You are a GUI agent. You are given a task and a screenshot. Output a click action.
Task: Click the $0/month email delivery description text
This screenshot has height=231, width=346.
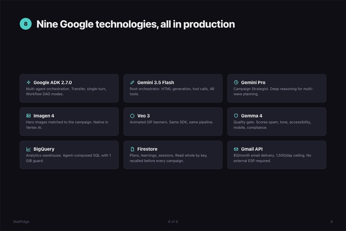[272, 158]
